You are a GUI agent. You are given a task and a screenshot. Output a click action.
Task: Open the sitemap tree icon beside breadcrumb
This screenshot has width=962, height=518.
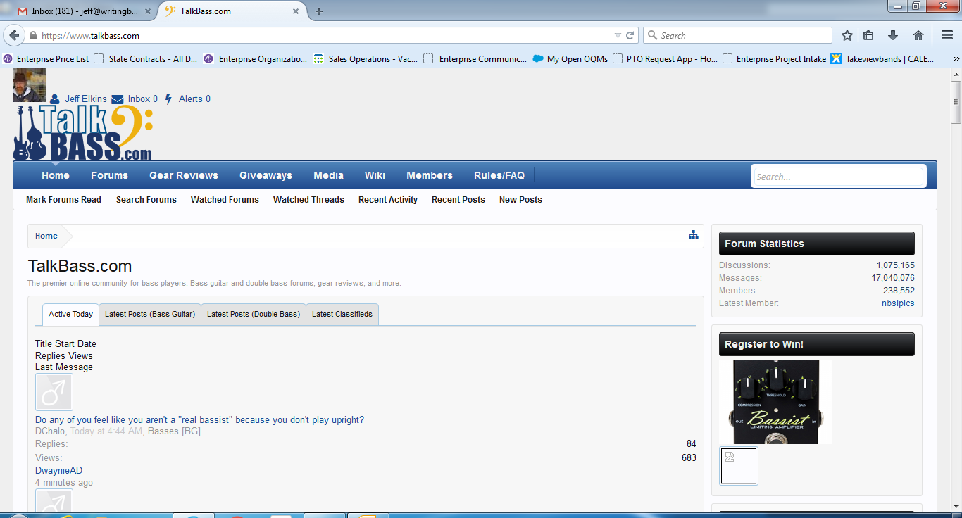[x=694, y=235]
